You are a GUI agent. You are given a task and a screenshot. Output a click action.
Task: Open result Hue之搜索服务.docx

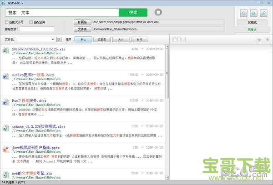coord(29,100)
